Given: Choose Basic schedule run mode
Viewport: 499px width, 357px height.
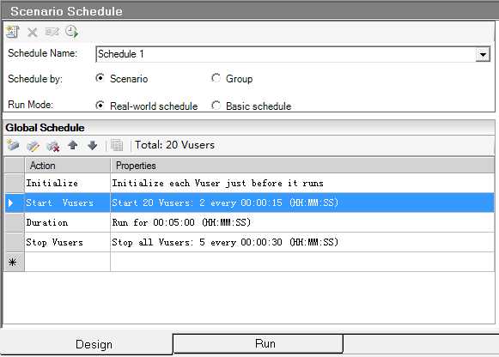Looking at the screenshot, I should pos(216,106).
